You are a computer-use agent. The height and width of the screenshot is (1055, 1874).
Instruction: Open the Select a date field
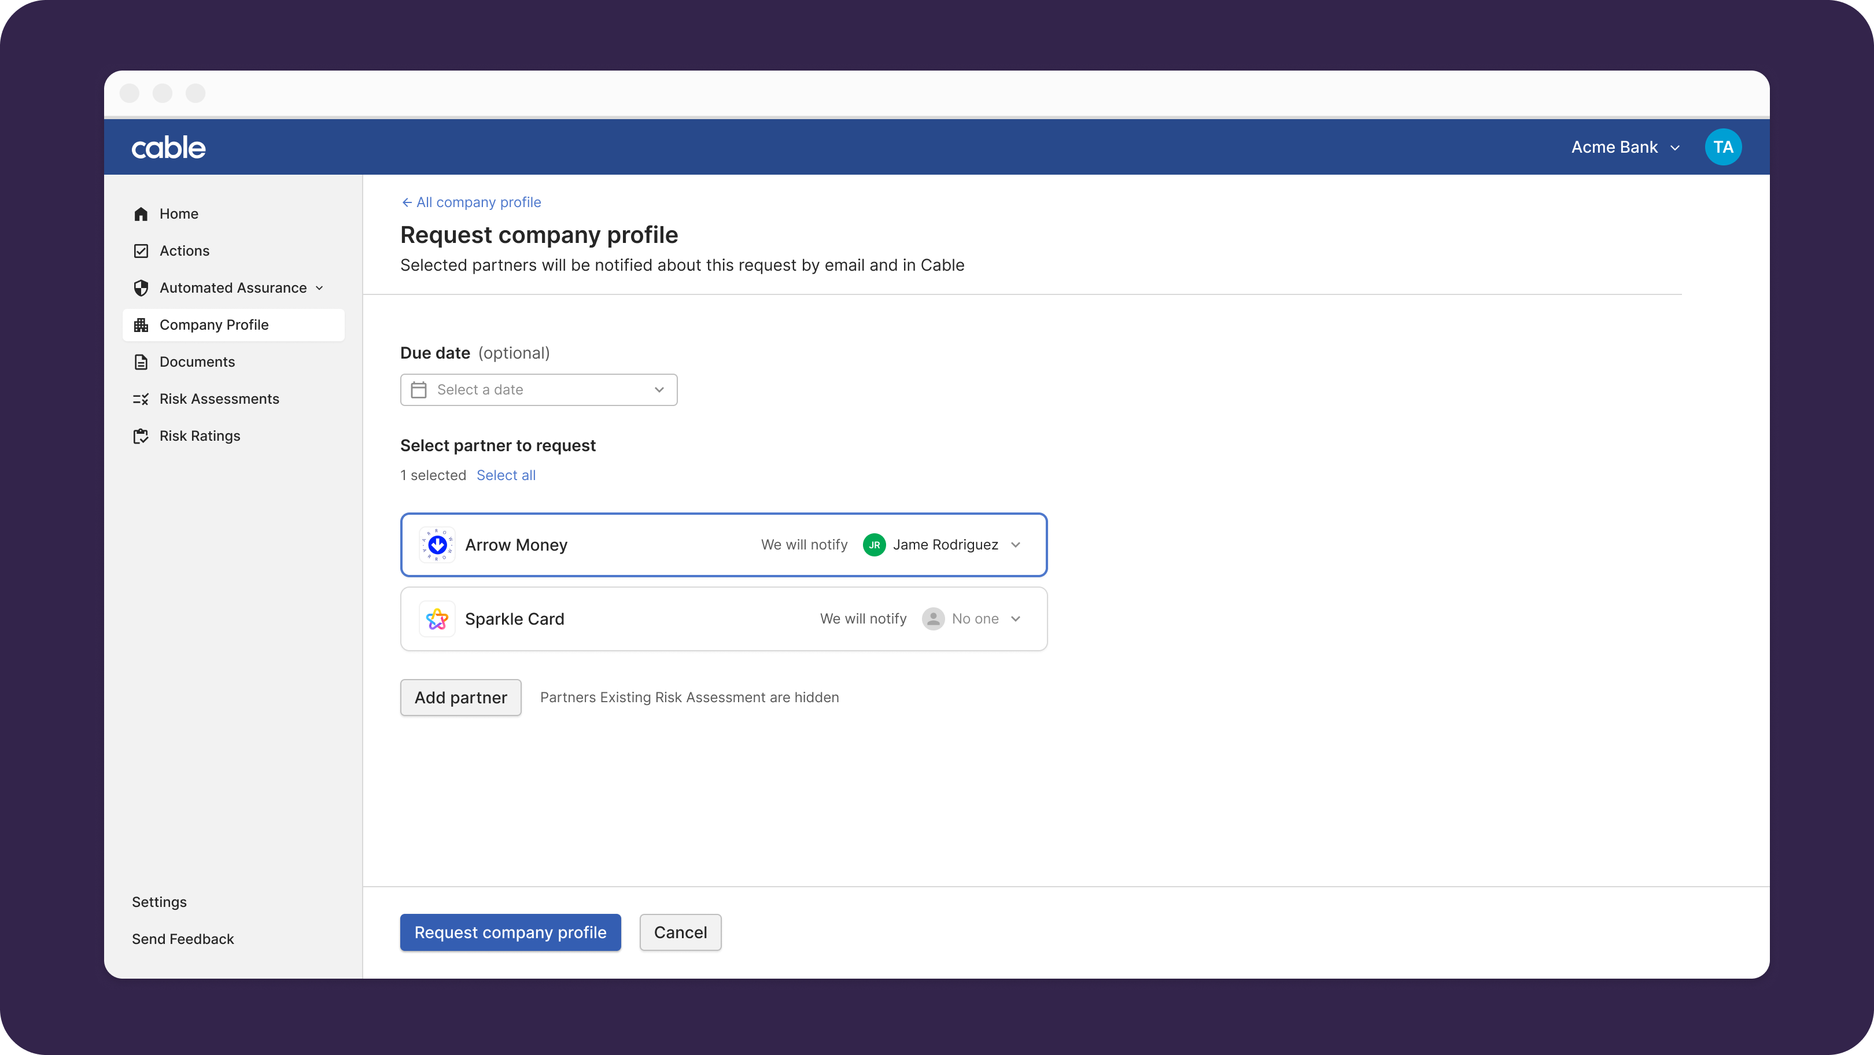538,390
